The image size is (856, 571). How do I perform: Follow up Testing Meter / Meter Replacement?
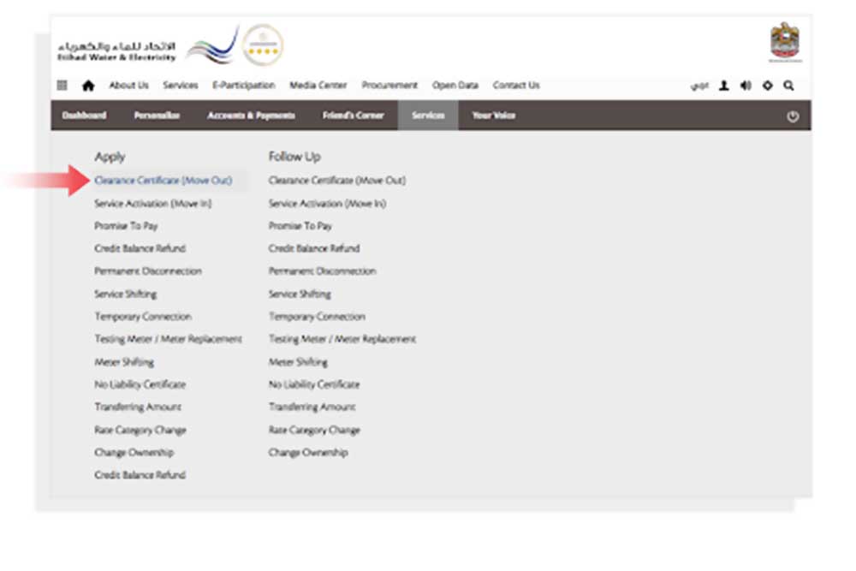[x=342, y=339]
